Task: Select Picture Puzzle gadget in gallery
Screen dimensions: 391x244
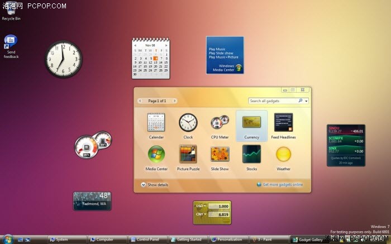Action: 188,158
